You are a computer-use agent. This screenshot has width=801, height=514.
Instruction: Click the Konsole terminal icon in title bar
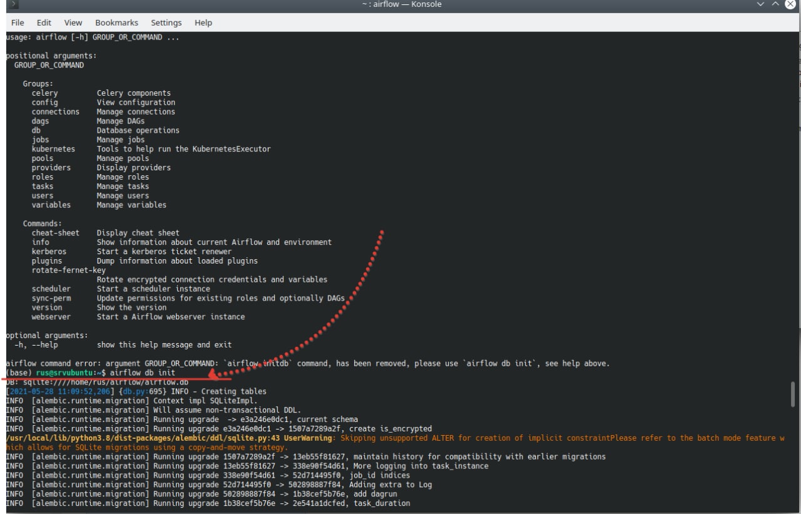click(x=14, y=4)
